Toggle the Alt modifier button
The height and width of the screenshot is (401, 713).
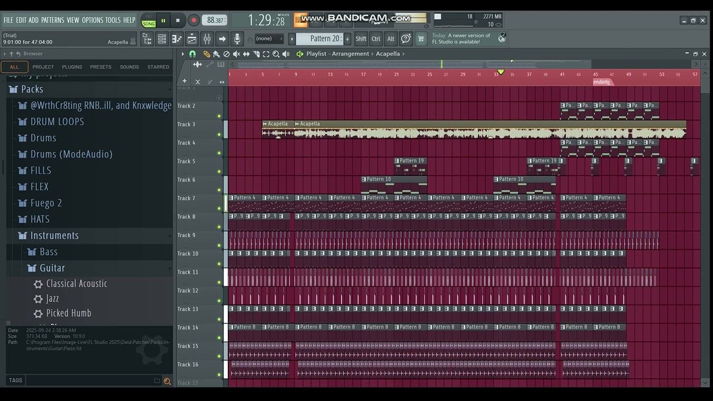pyautogui.click(x=391, y=39)
